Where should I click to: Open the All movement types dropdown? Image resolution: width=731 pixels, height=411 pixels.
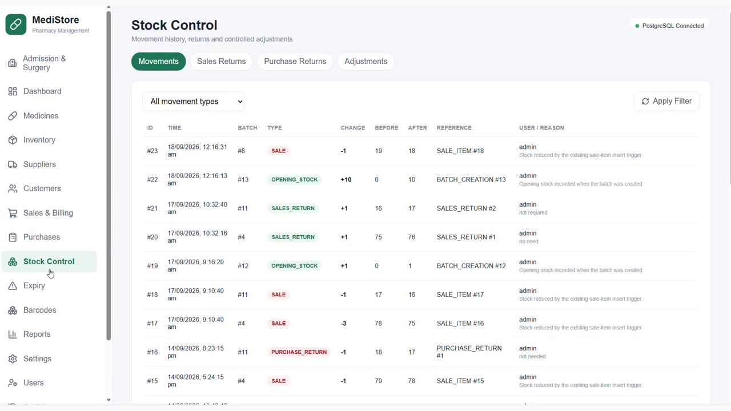(x=194, y=102)
